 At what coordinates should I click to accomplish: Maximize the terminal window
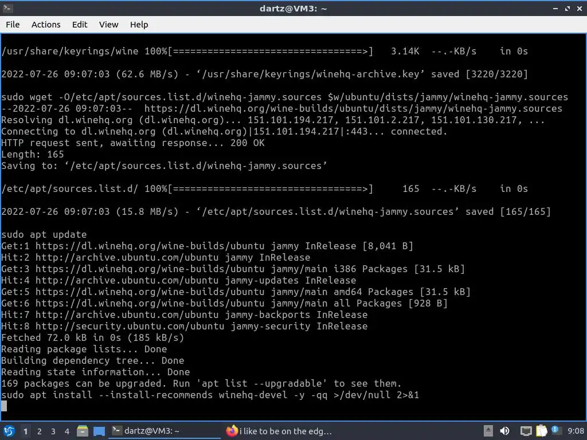click(x=568, y=8)
